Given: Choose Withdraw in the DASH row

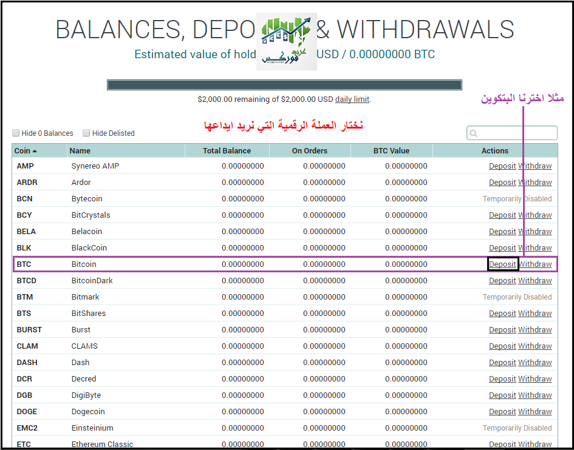Looking at the screenshot, I should click(x=535, y=362).
